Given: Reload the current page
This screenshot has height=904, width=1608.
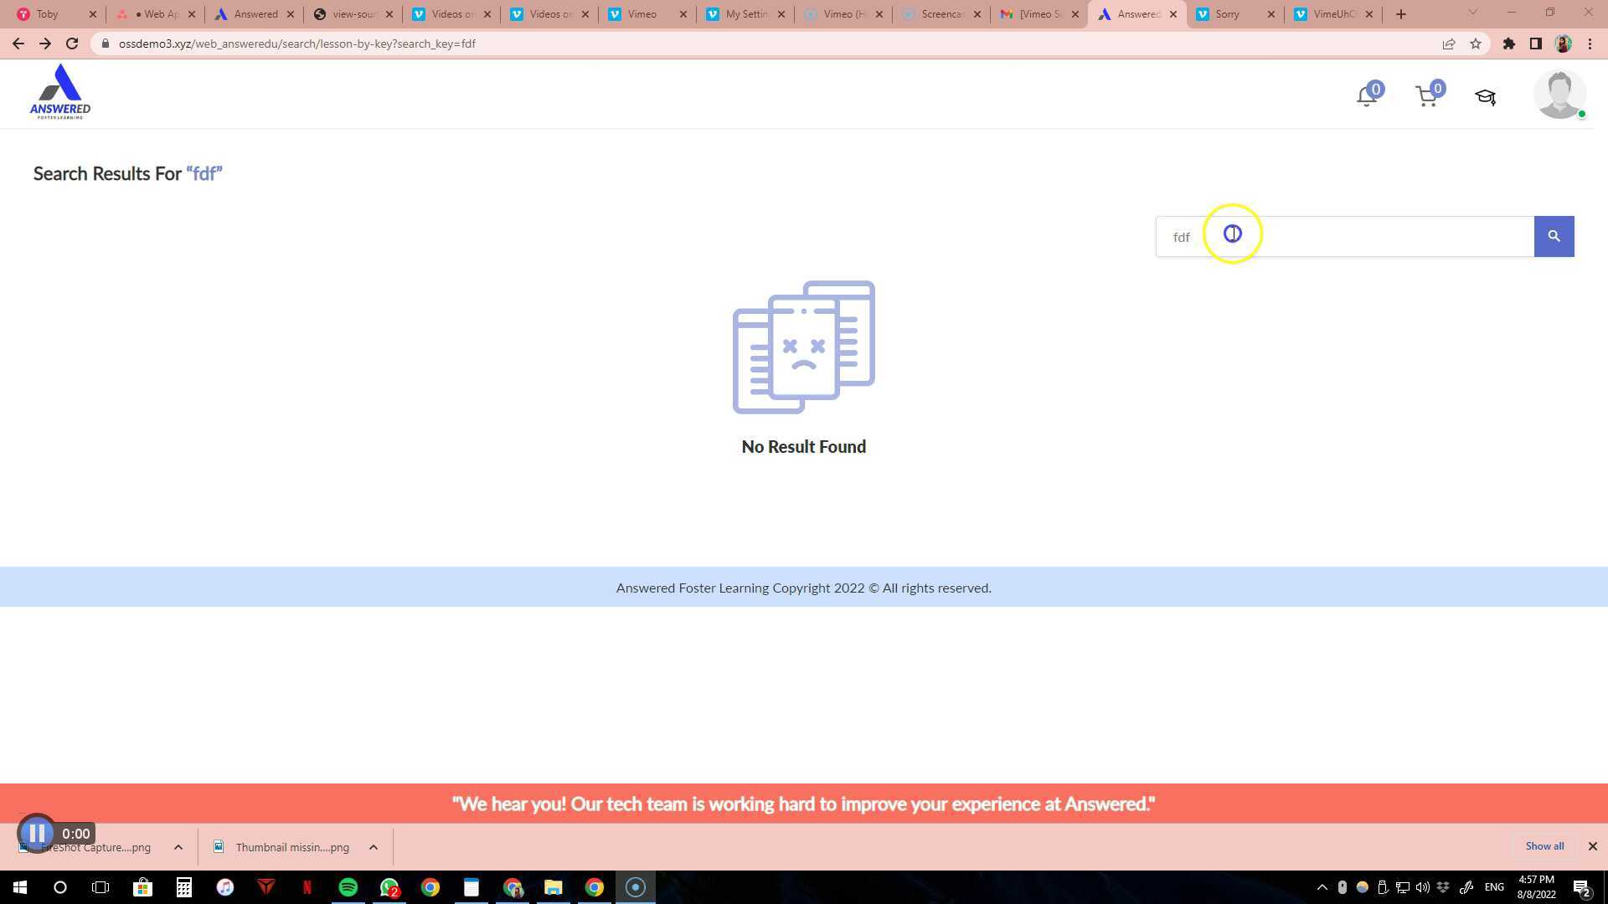Looking at the screenshot, I should tap(72, 44).
